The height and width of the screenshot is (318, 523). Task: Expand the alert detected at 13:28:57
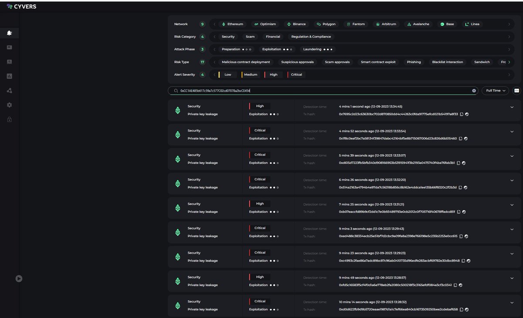click(x=512, y=277)
